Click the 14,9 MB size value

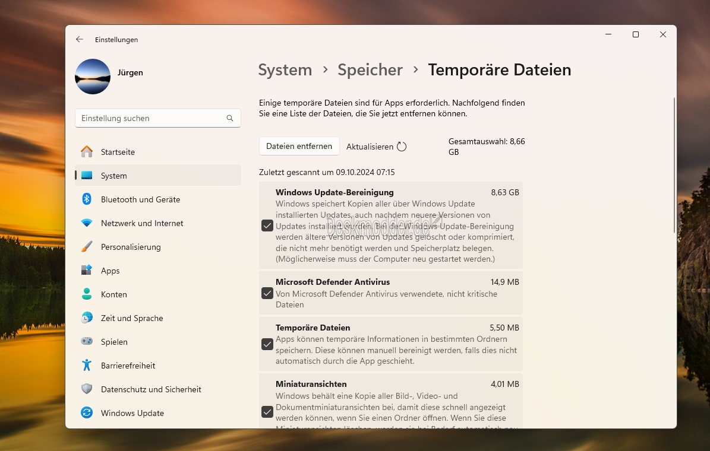(505, 282)
